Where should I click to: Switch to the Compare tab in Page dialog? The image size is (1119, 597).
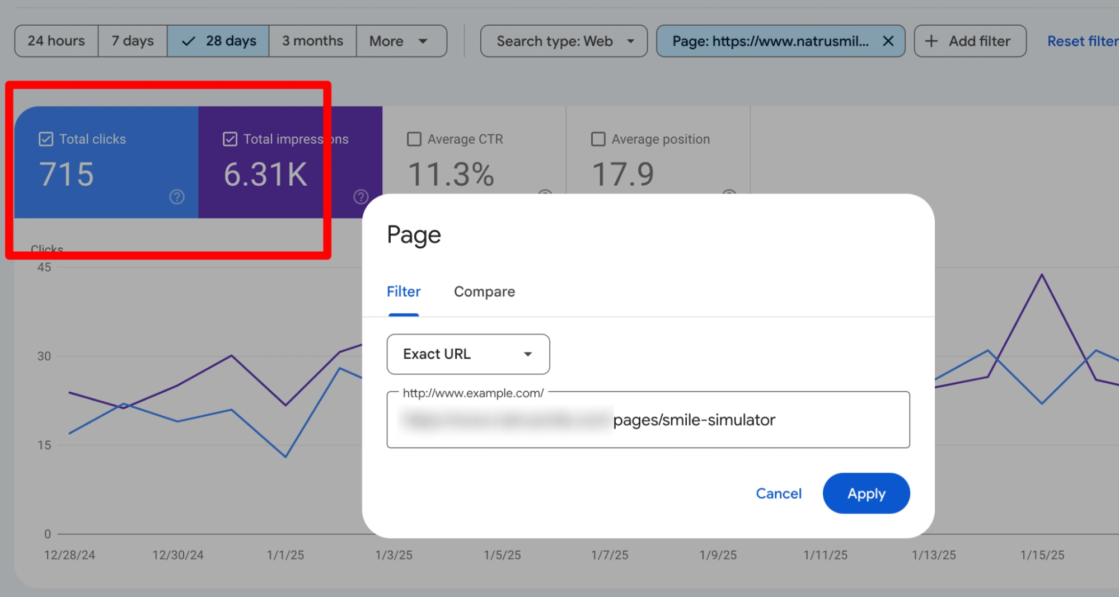point(484,292)
